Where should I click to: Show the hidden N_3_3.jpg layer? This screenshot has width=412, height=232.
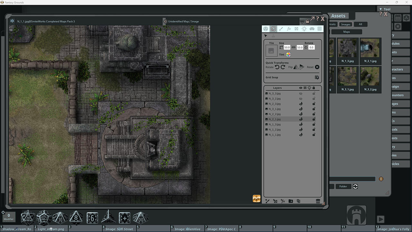tap(301, 93)
